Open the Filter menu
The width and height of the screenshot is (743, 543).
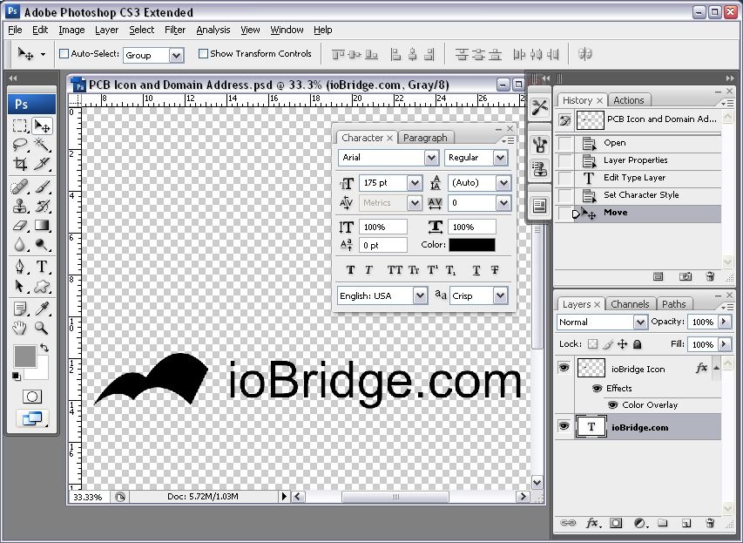click(174, 30)
